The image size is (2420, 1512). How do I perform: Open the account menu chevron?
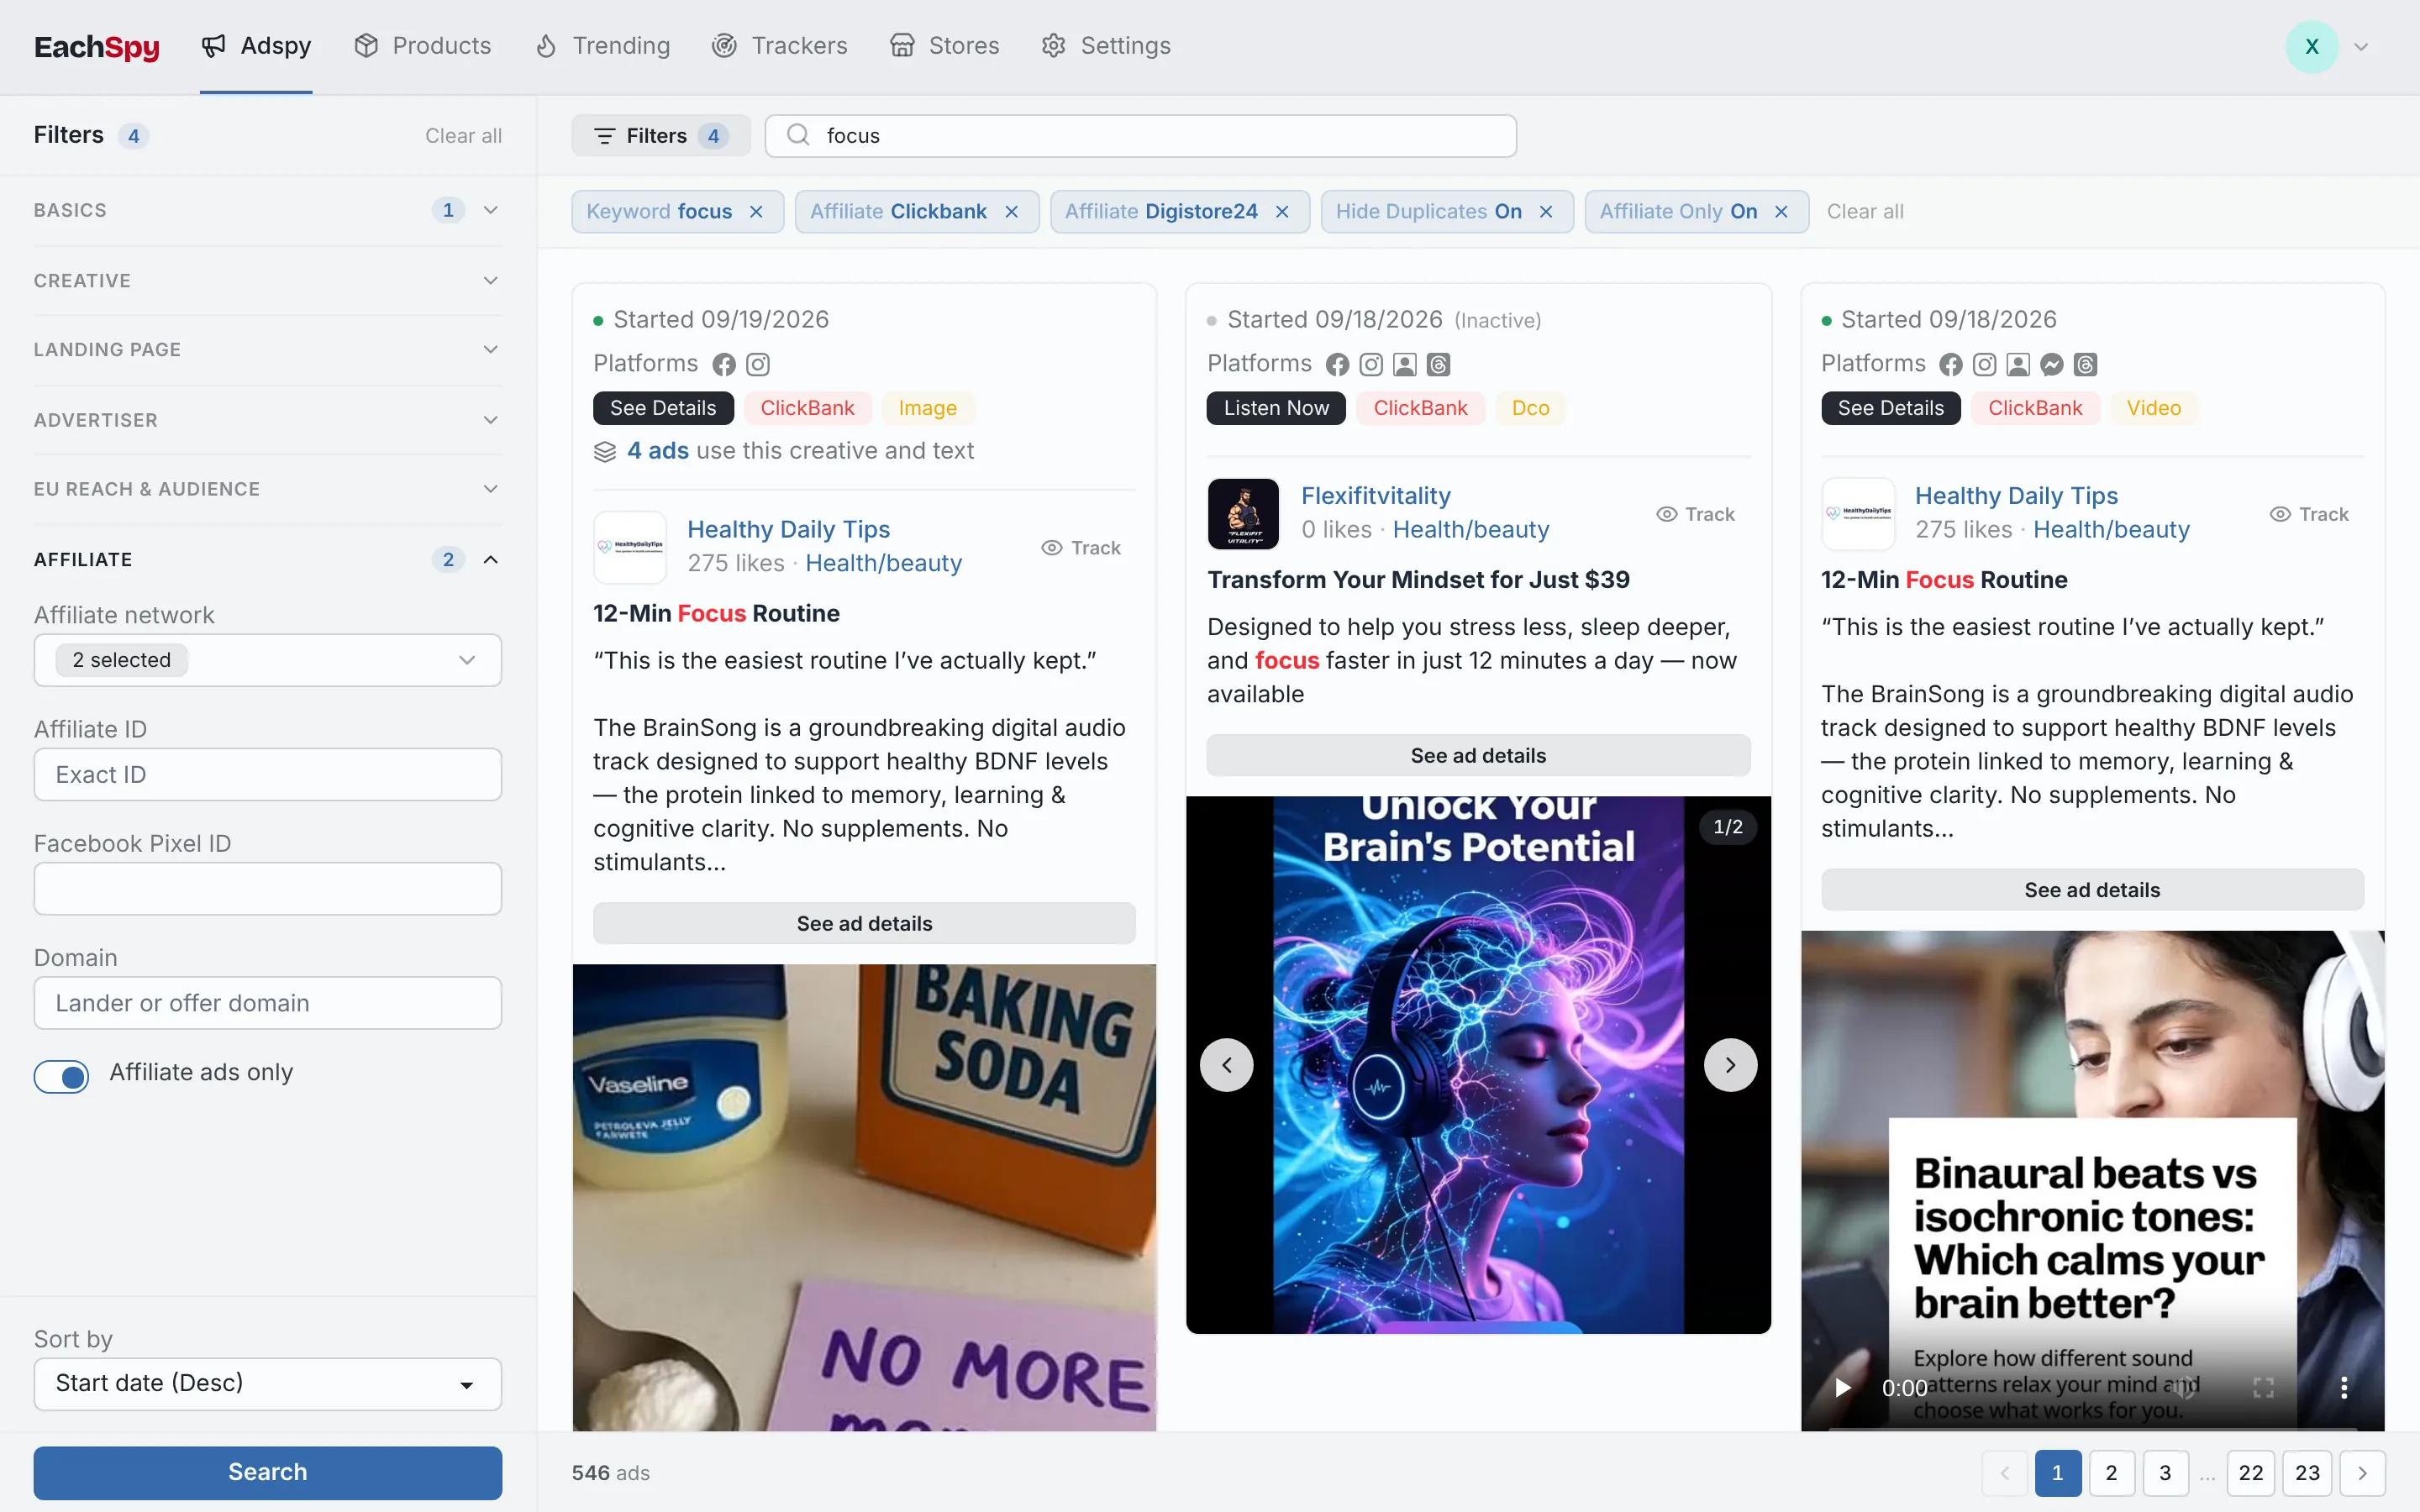click(2361, 47)
